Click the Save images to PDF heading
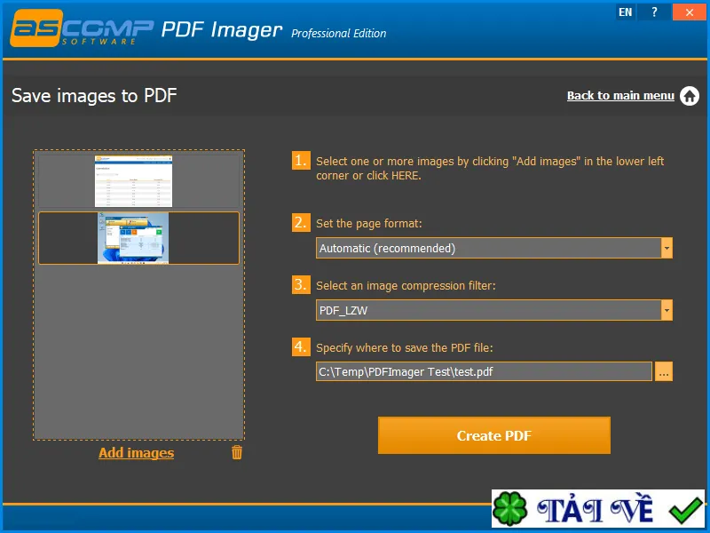 [x=94, y=96]
